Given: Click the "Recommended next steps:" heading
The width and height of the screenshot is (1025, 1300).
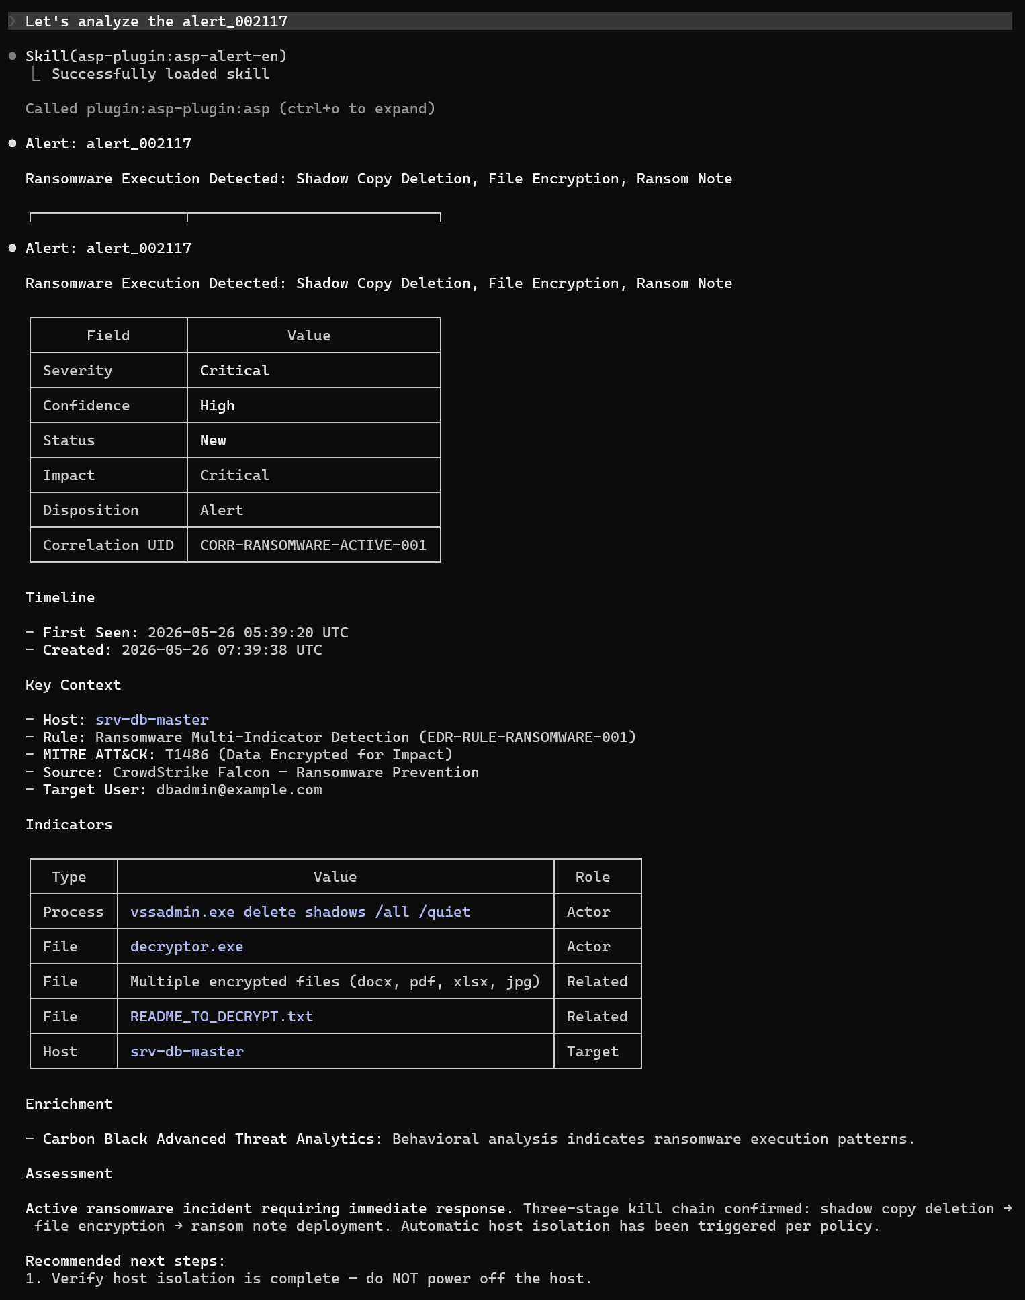Looking at the screenshot, I should point(126,1261).
